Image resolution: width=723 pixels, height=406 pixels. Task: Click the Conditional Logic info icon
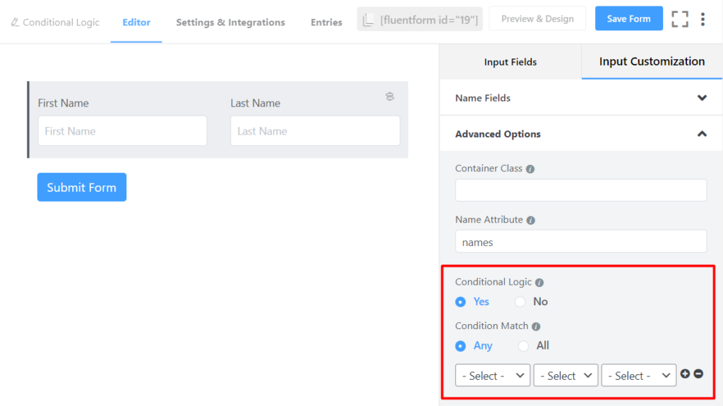coord(539,282)
